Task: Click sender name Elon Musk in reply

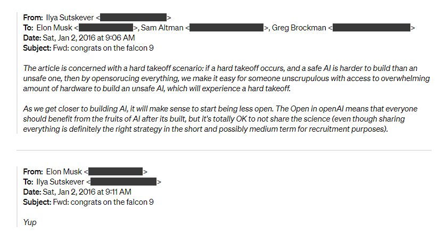Action: pyautogui.click(x=64, y=172)
